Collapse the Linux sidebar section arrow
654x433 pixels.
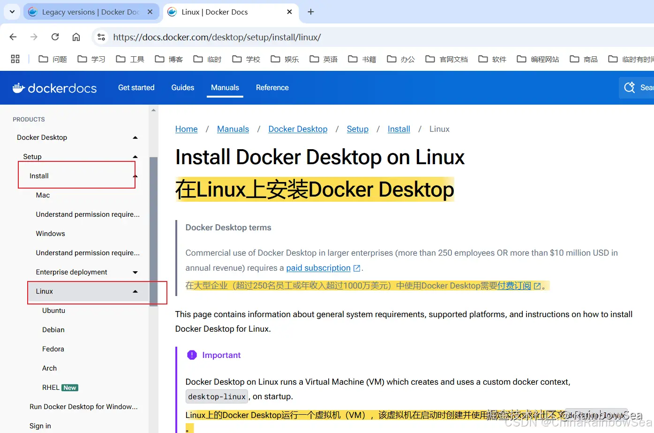click(135, 291)
